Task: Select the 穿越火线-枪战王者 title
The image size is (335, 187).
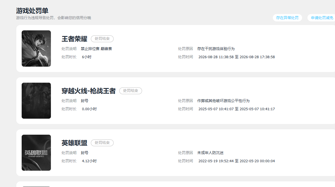Action: pos(88,91)
